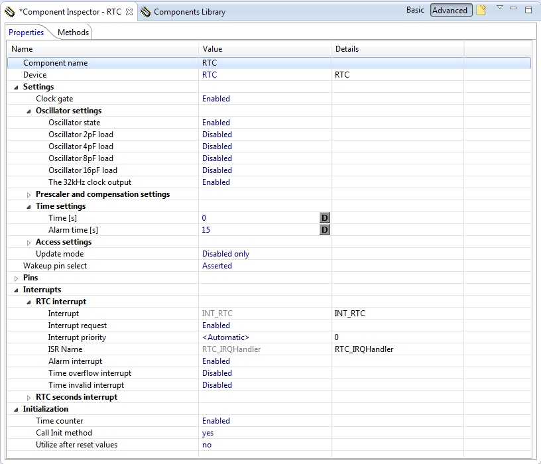Collapse the Initialization section

tap(16, 409)
